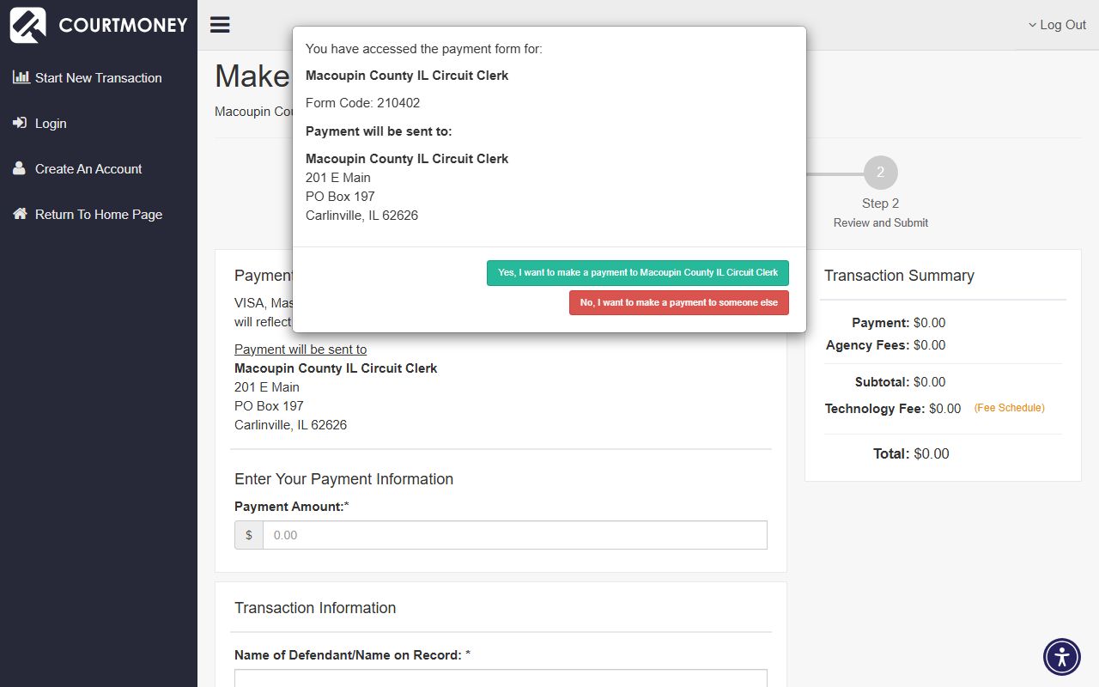Click the COURTMONEY brand text
The height and width of the screenshot is (687, 1099).
click(x=123, y=25)
